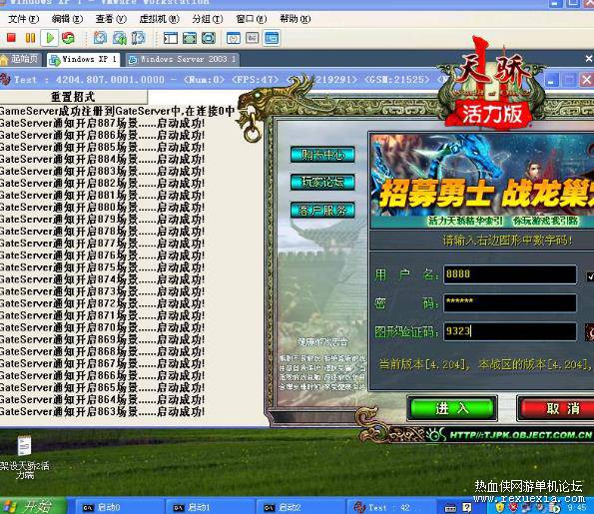This screenshot has width=594, height=514.
Task: Click the Windows 开始 Start button
Action: (x=33, y=506)
